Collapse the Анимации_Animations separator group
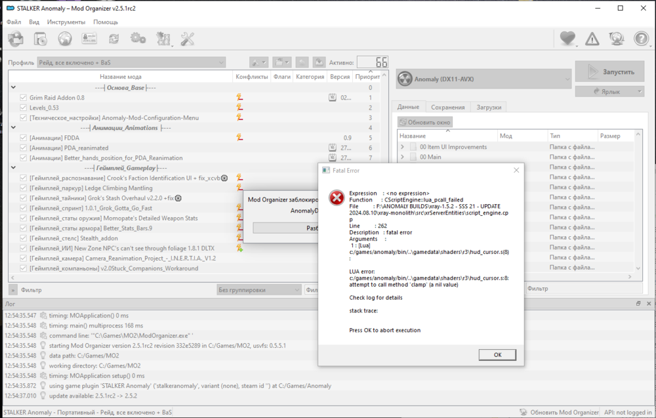This screenshot has width=656, height=418. pyautogui.click(x=13, y=127)
